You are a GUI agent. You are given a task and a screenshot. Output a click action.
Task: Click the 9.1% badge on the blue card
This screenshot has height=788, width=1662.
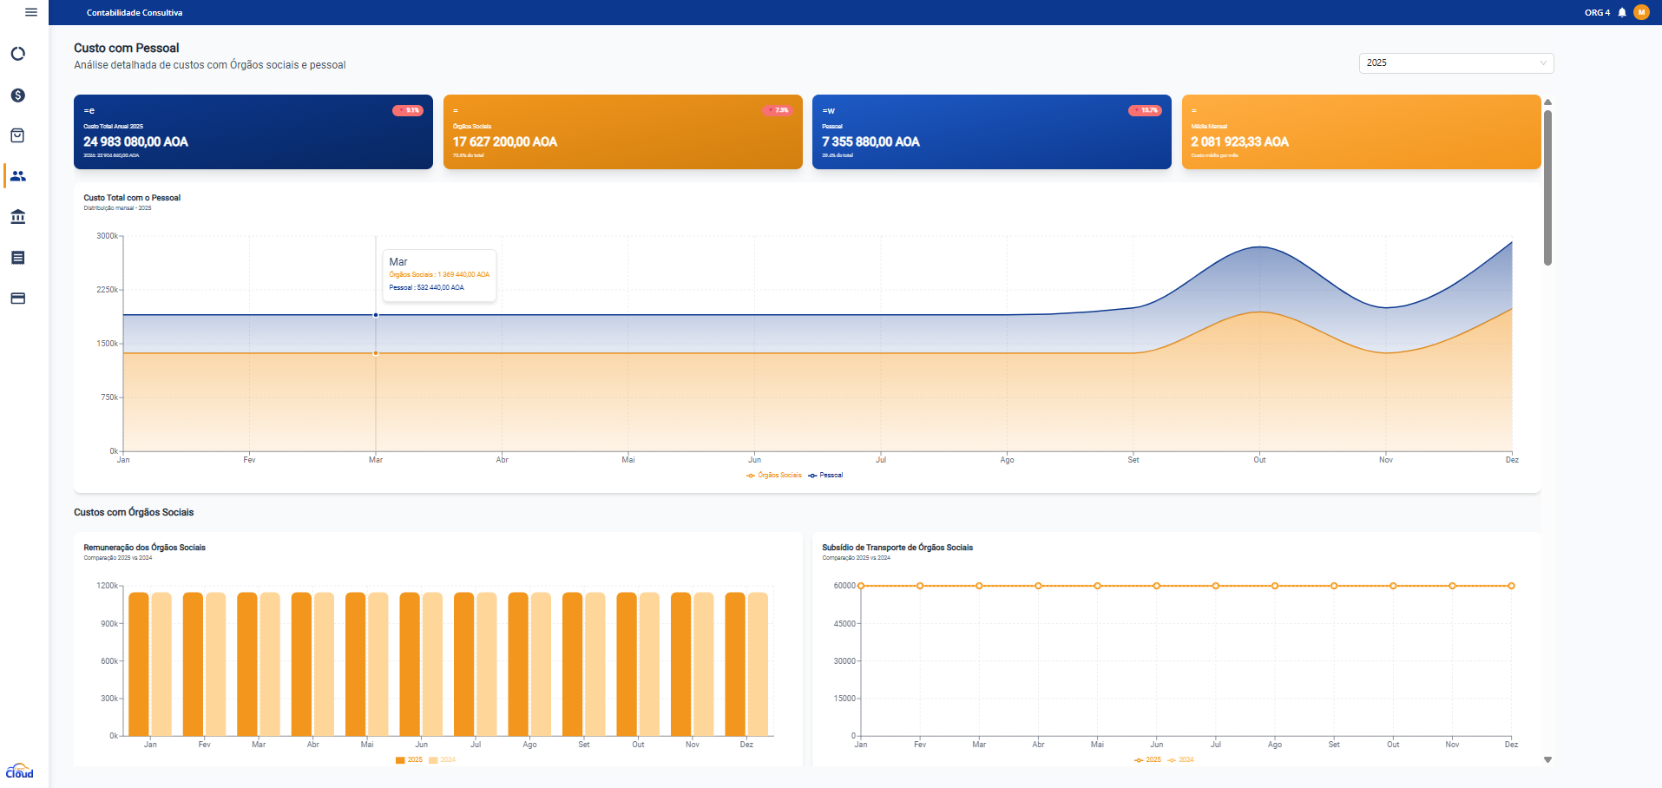pos(410,110)
